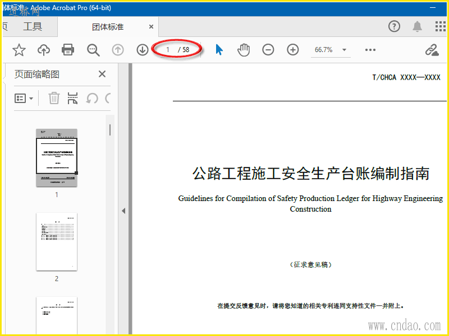Zoom in with the plus button
This screenshot has width=449, height=336.
[x=292, y=50]
